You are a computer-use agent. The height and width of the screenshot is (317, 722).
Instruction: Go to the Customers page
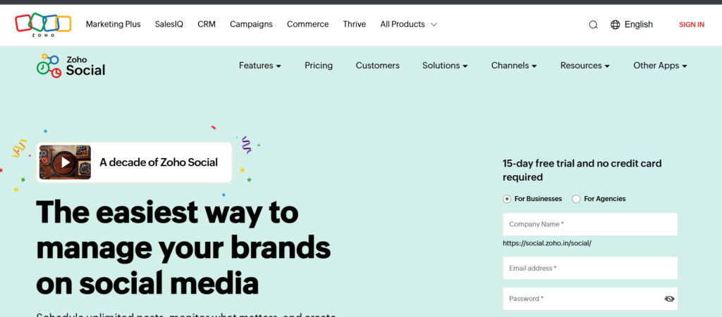[378, 65]
